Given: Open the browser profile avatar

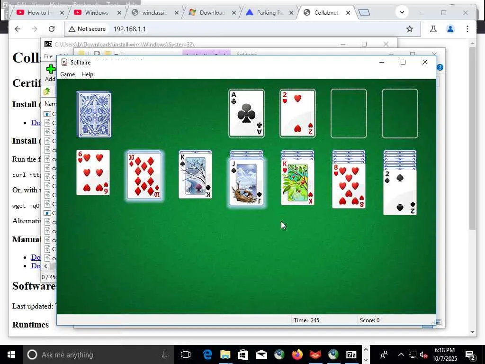Looking at the screenshot, I should click(450, 29).
